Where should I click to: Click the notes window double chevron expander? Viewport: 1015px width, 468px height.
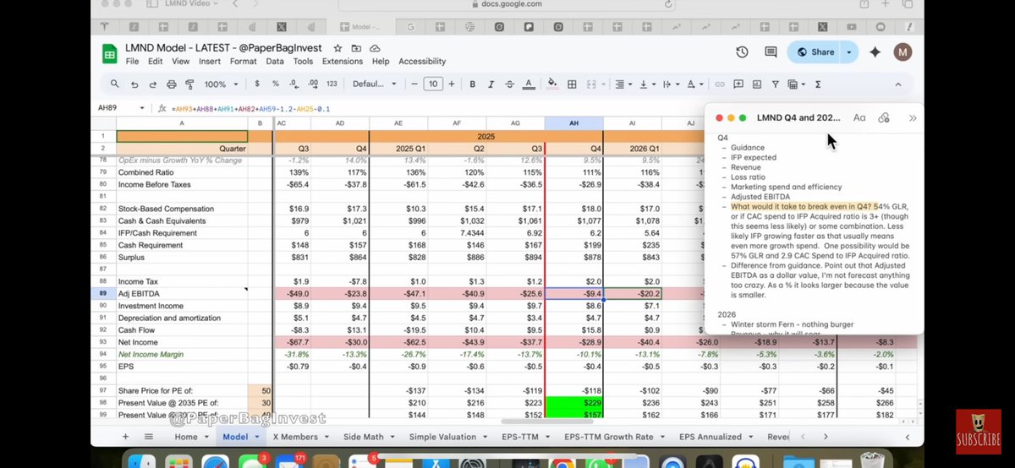coord(913,118)
